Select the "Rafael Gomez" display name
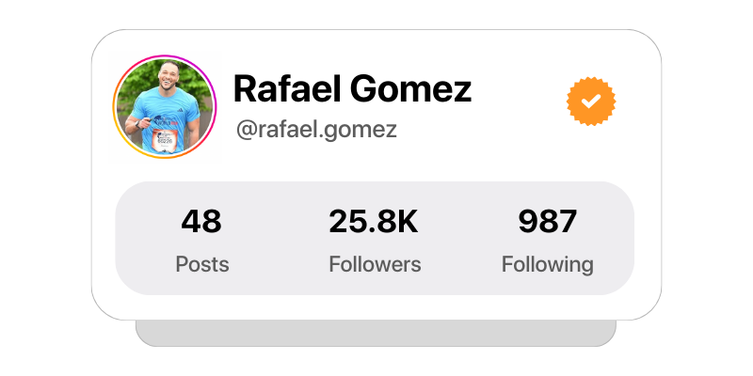 [x=352, y=89]
